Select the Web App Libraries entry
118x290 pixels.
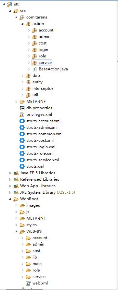[38, 186]
